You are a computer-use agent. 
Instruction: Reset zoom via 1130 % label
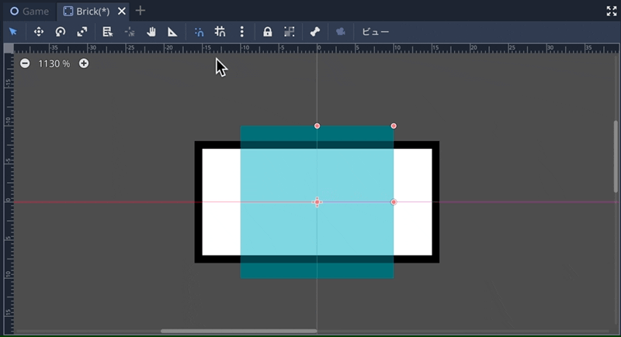click(54, 64)
